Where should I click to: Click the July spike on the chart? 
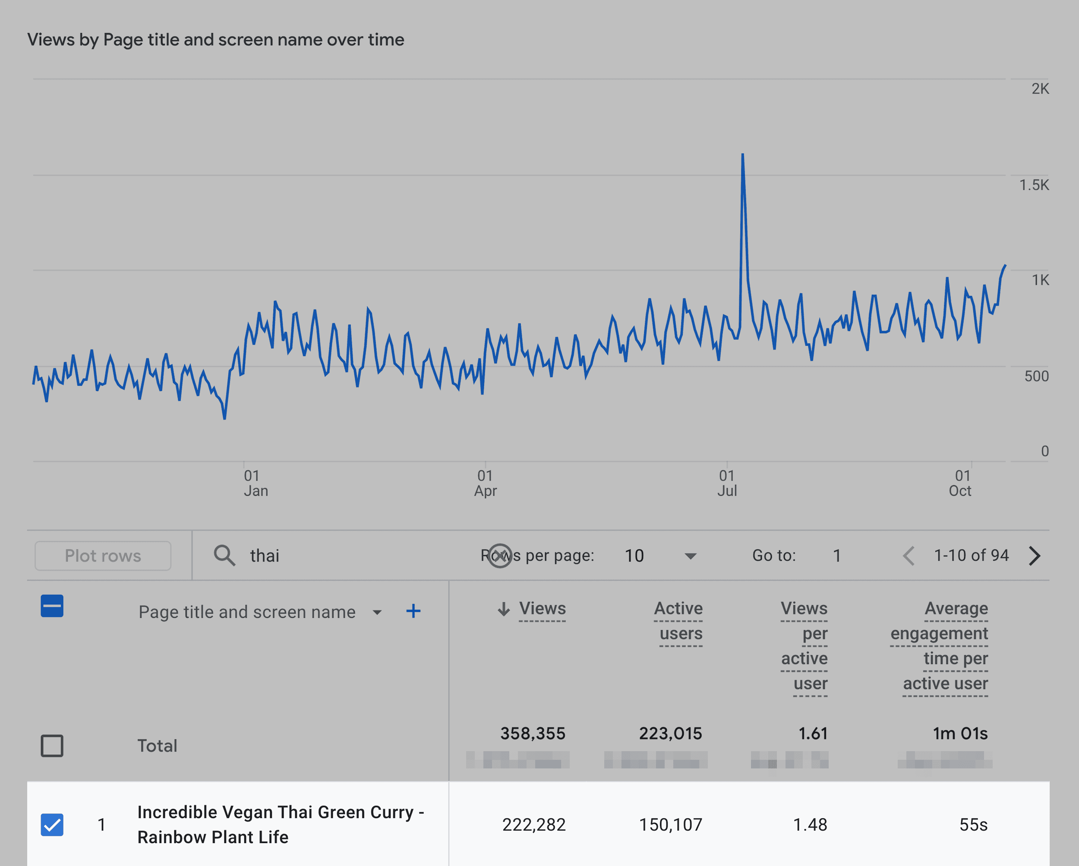pos(742,156)
